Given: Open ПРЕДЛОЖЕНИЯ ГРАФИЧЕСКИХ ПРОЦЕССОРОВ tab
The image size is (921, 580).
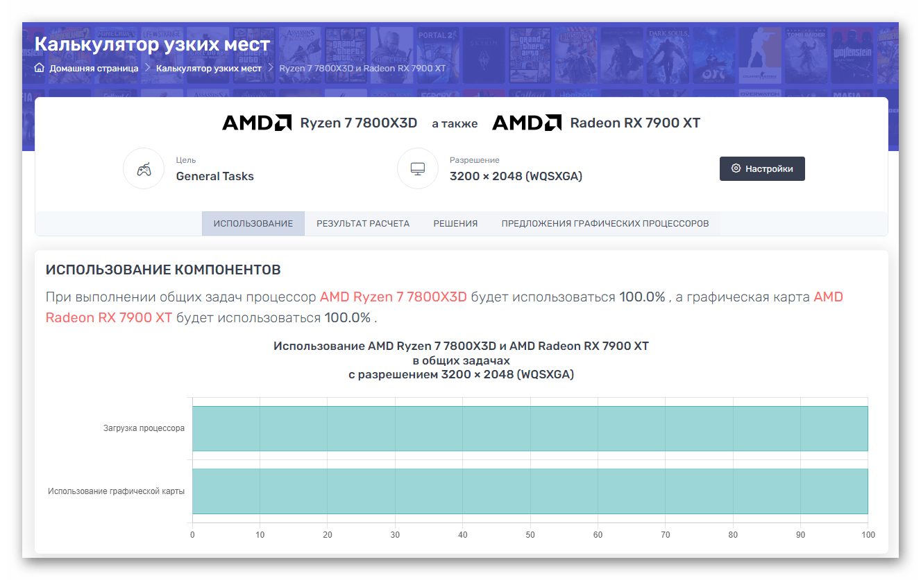Looking at the screenshot, I should (x=605, y=224).
